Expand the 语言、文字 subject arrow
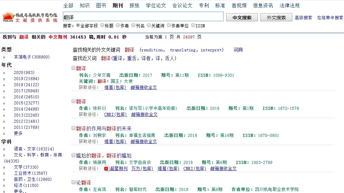 pyautogui.click(x=4, y=149)
